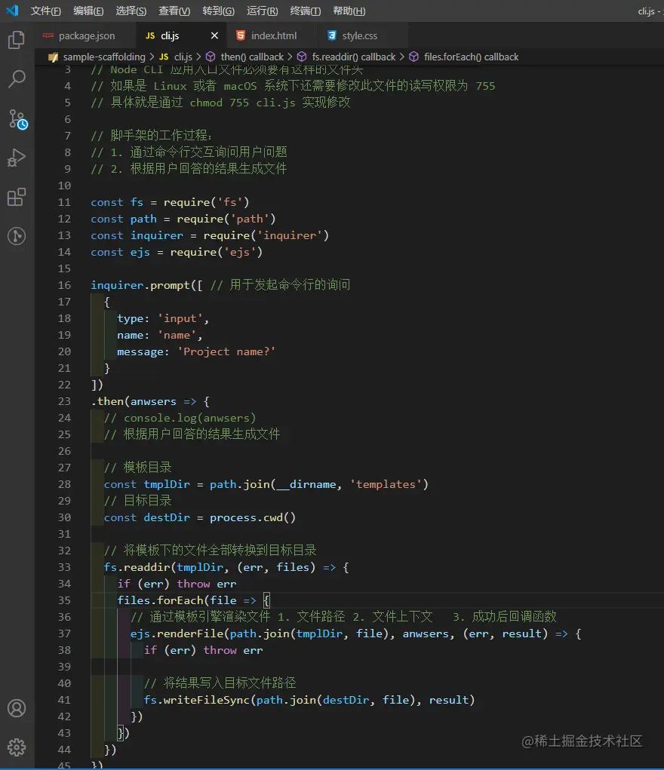The width and height of the screenshot is (664, 770).
Task: Click fs.writeFileSync call on line 41
Action: click(x=197, y=700)
